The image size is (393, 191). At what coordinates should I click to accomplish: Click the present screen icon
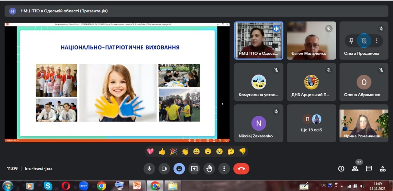(x=194, y=169)
